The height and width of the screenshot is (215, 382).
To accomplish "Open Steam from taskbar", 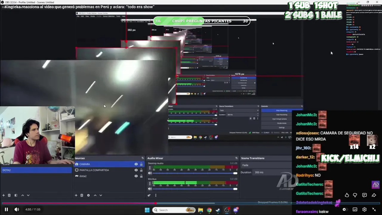I will click(218, 210).
